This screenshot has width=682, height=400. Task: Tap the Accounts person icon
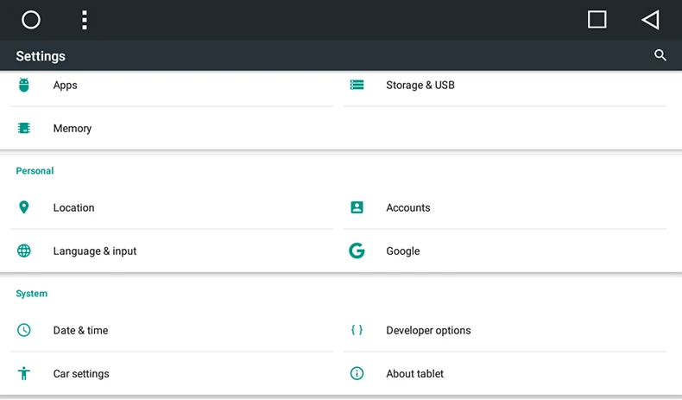tap(357, 207)
